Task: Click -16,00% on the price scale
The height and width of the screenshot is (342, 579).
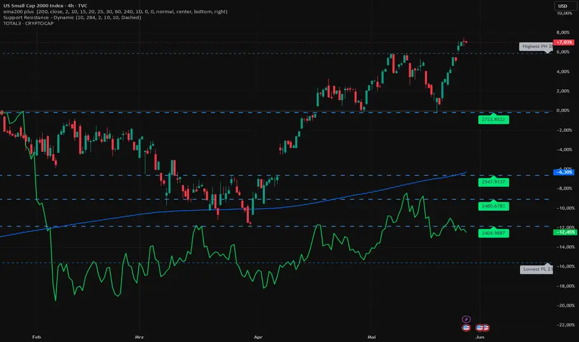Action: coord(565,267)
